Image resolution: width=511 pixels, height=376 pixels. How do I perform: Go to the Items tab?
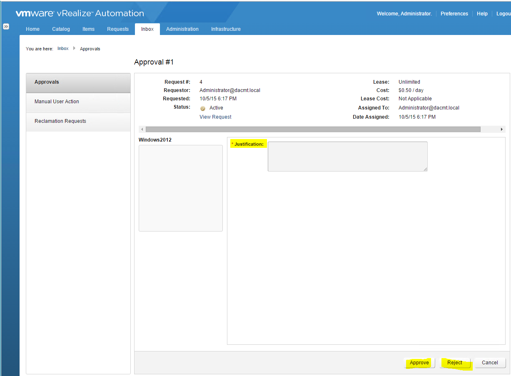click(x=88, y=29)
